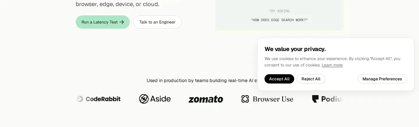Follow the Learn more cookie link
419x127 pixels.
(x=332, y=65)
